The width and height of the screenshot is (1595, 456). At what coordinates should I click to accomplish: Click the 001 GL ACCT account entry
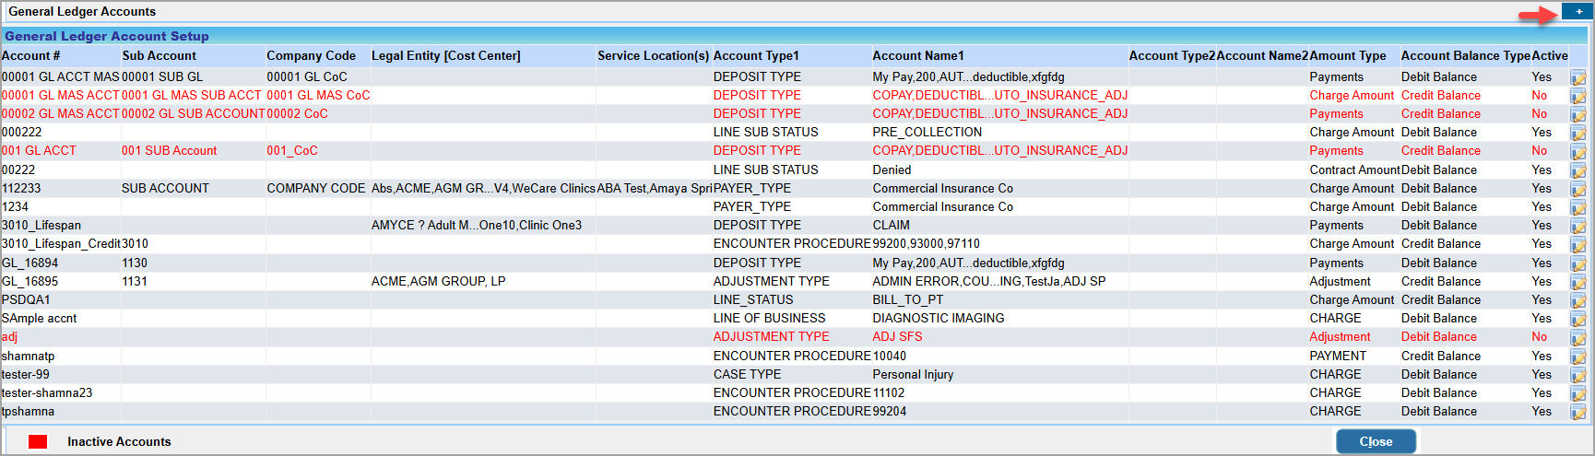[39, 151]
